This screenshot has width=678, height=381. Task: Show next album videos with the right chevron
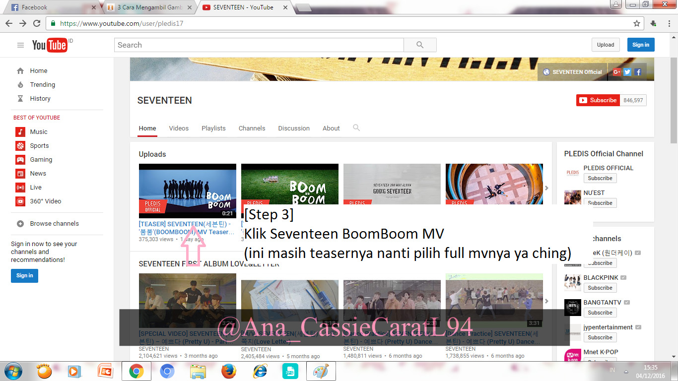(547, 301)
